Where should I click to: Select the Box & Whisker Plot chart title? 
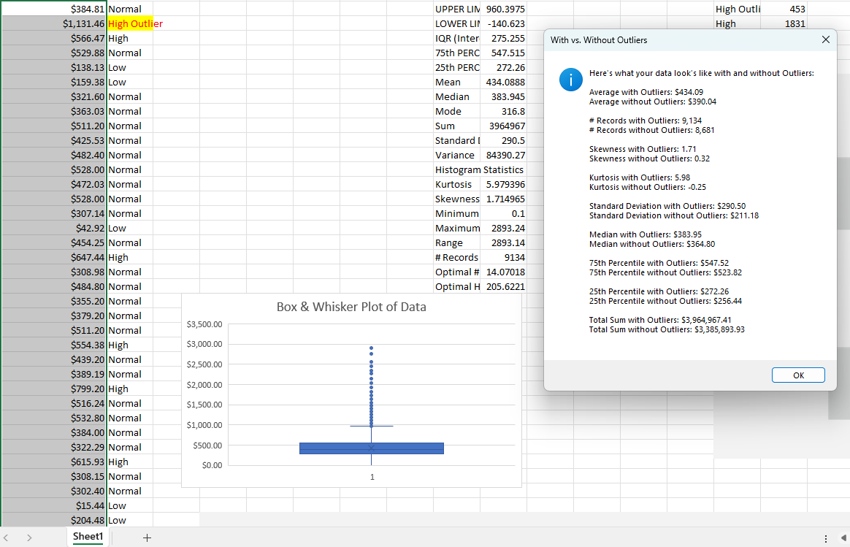pos(351,307)
